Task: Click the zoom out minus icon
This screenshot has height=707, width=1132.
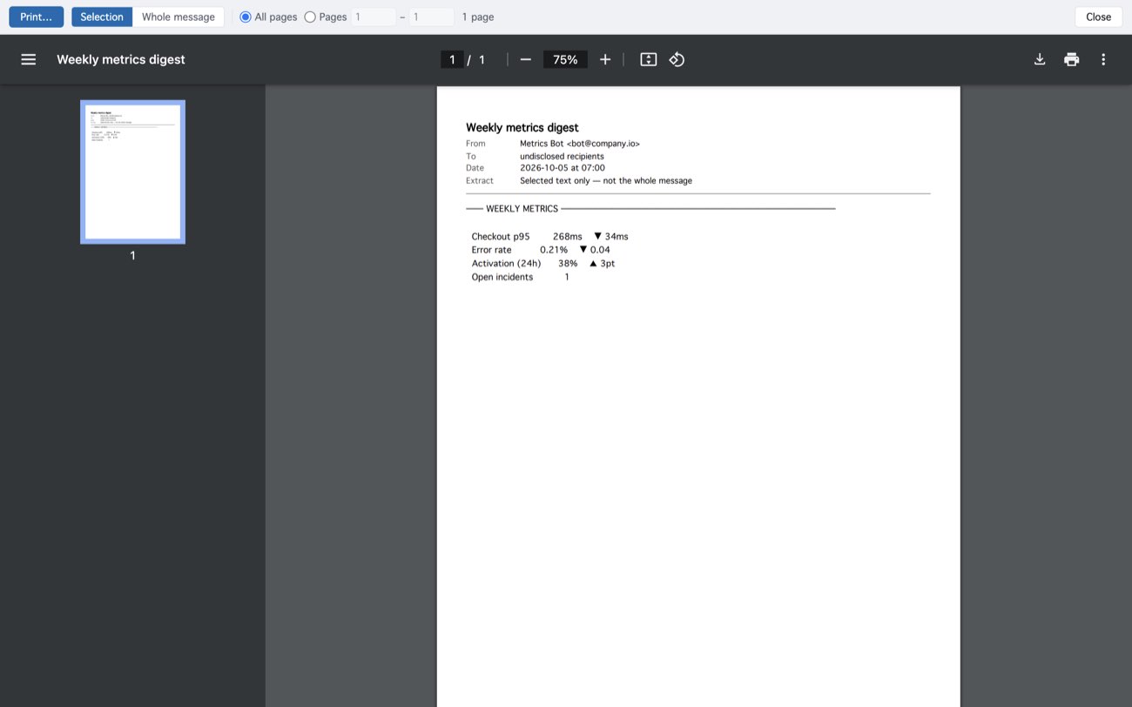Action: [x=525, y=59]
